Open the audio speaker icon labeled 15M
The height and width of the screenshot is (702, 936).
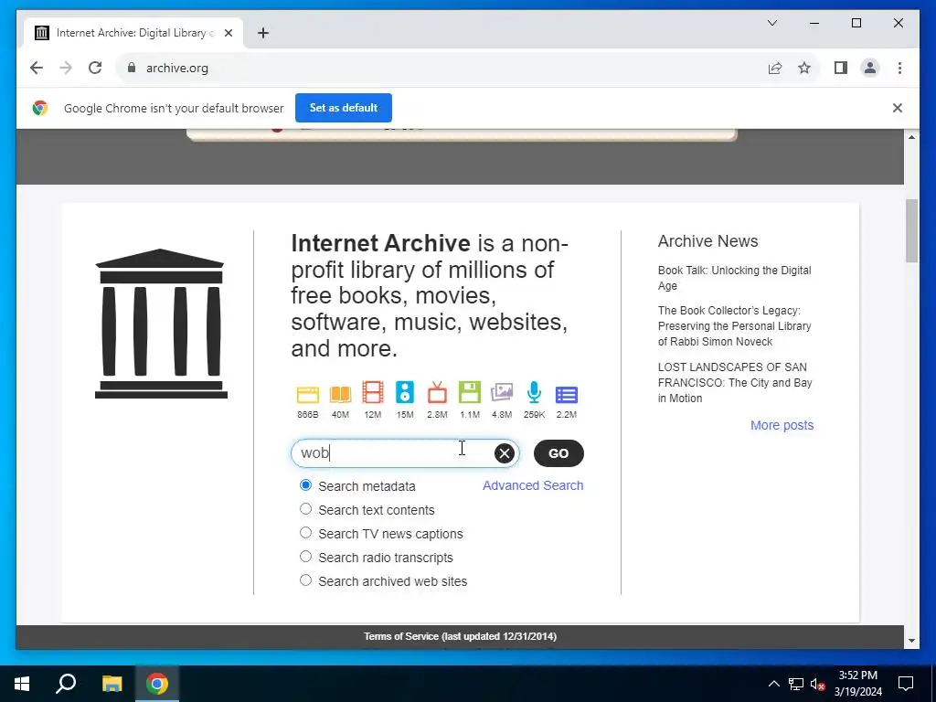[405, 393]
